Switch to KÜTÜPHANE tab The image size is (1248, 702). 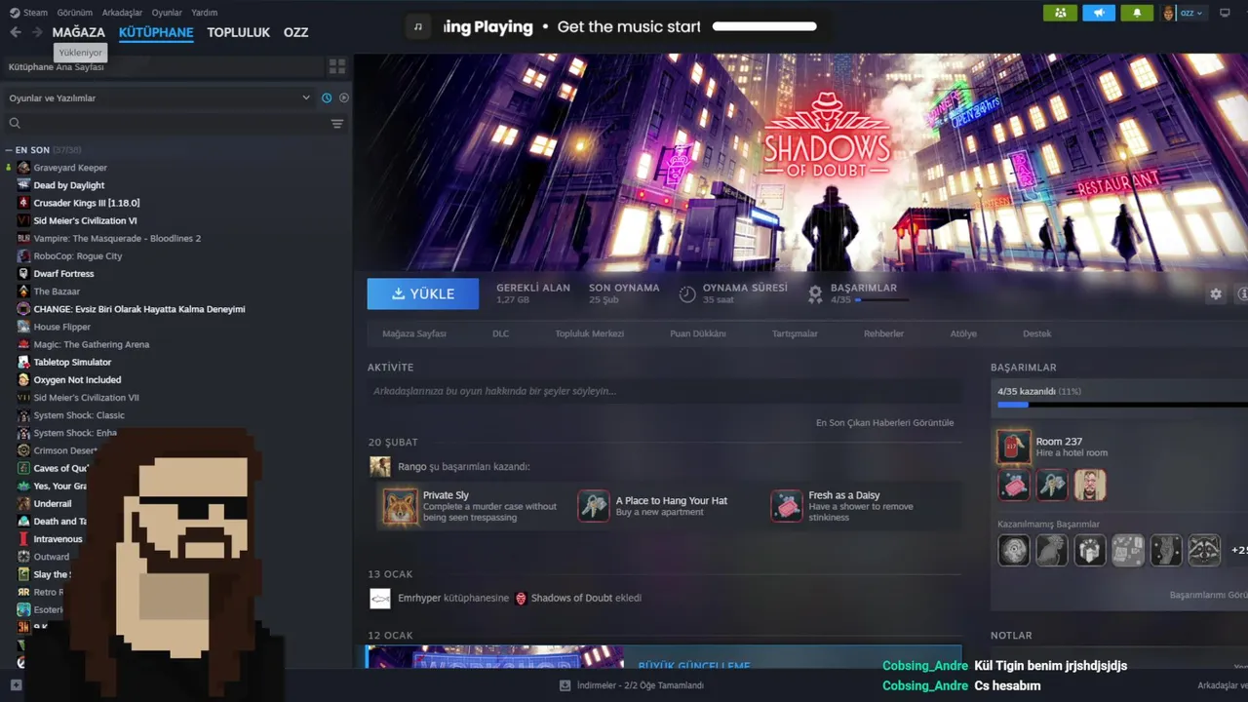[156, 32]
